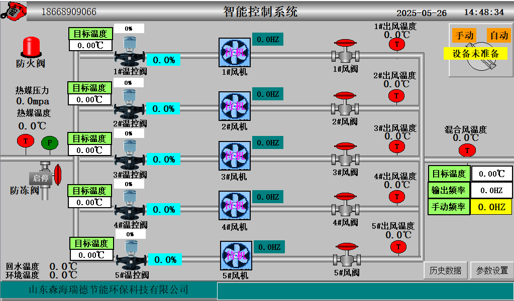Click the mixed air target temperature field
Screen dimensions: 514x301
pos(491,174)
